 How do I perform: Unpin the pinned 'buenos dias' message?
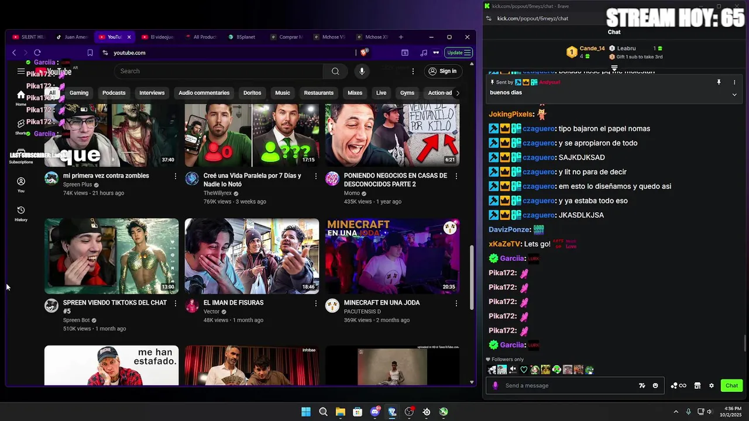click(719, 82)
